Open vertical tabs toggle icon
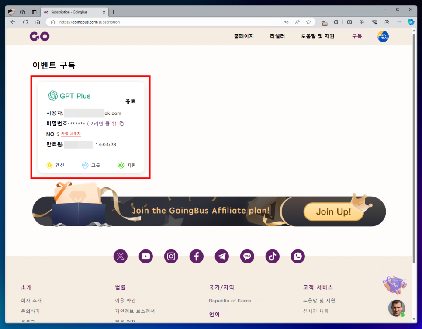This screenshot has width=422, height=329. point(34,12)
